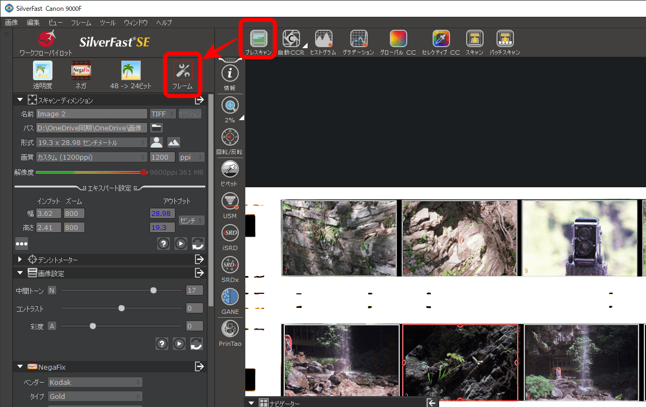646x407 pixels.
Task: Open the 形式 size preset dropdown
Action: point(92,142)
